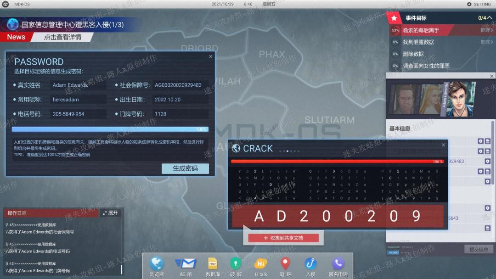Open 推理 for 勒索的幕后黑手 objective
This screenshot has height=279, width=496.
pyautogui.click(x=486, y=30)
